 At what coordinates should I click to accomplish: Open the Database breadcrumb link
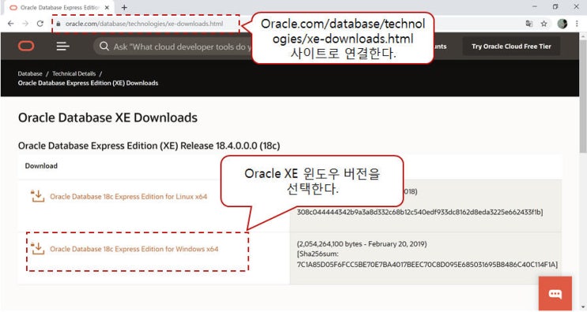click(x=30, y=73)
